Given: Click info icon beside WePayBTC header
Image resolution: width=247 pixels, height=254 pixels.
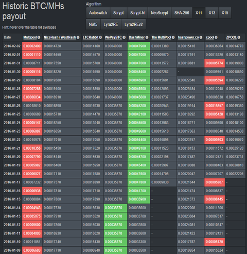Looking at the screenshot, I should (x=124, y=38).
